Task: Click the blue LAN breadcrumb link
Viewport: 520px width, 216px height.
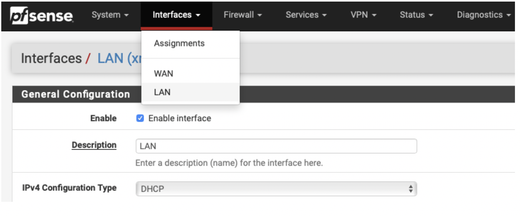Action: (x=119, y=59)
